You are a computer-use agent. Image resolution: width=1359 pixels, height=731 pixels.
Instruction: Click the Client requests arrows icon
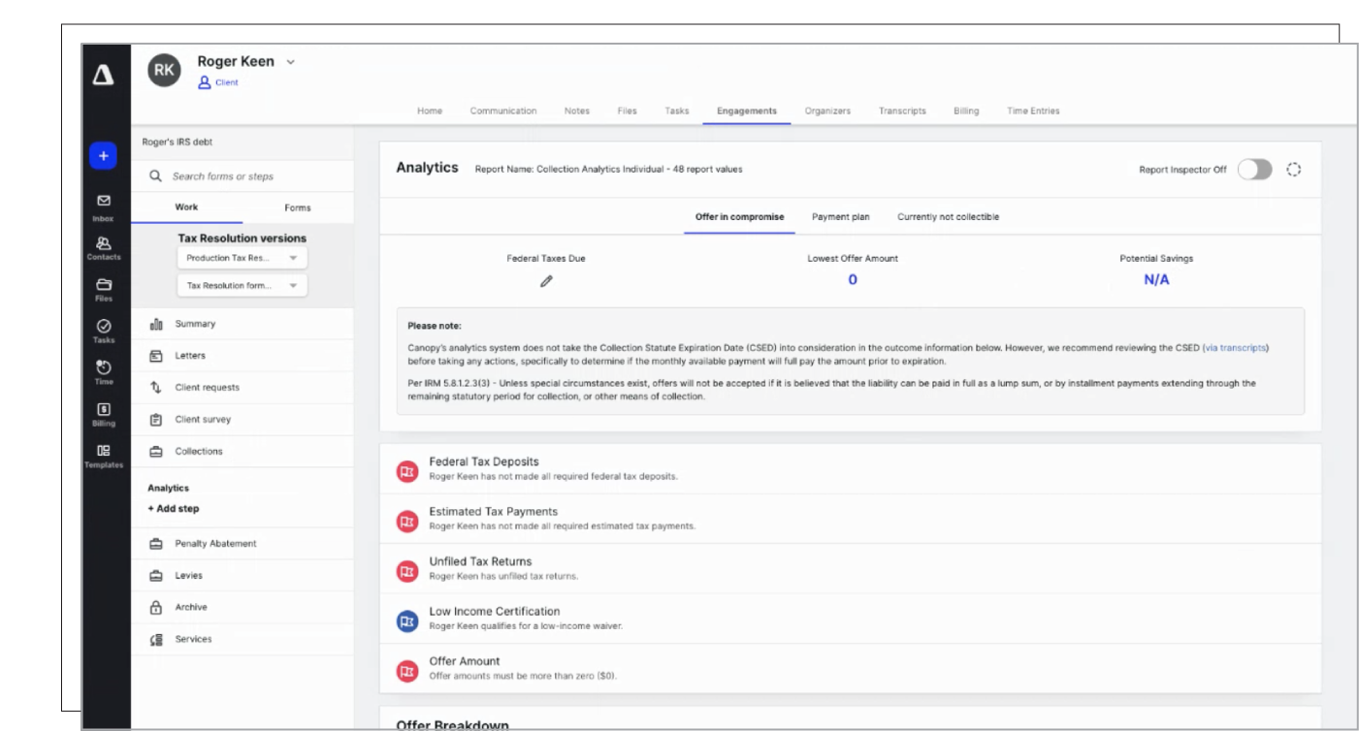coord(155,388)
